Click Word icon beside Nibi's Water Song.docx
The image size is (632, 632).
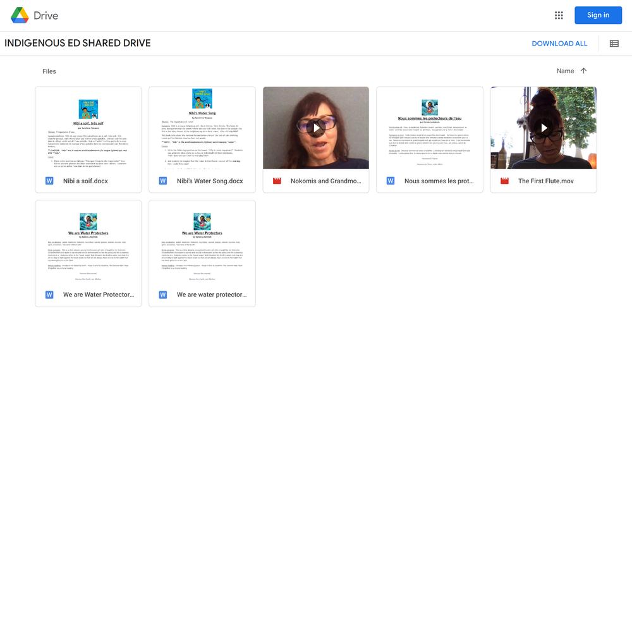[163, 181]
